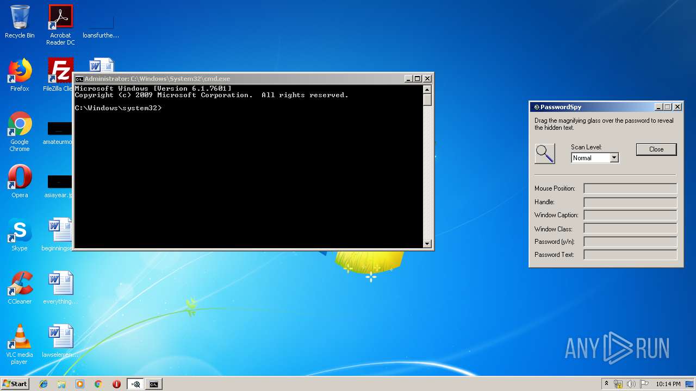Select the Acrobat Reader DC shortcut
This screenshot has width=696, height=391.
click(60, 25)
